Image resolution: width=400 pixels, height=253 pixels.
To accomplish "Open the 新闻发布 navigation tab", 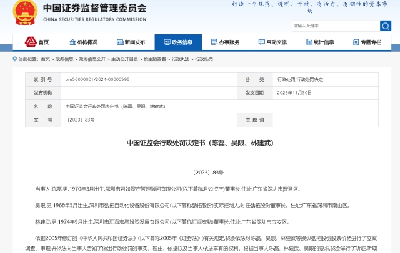I will [x=131, y=42].
